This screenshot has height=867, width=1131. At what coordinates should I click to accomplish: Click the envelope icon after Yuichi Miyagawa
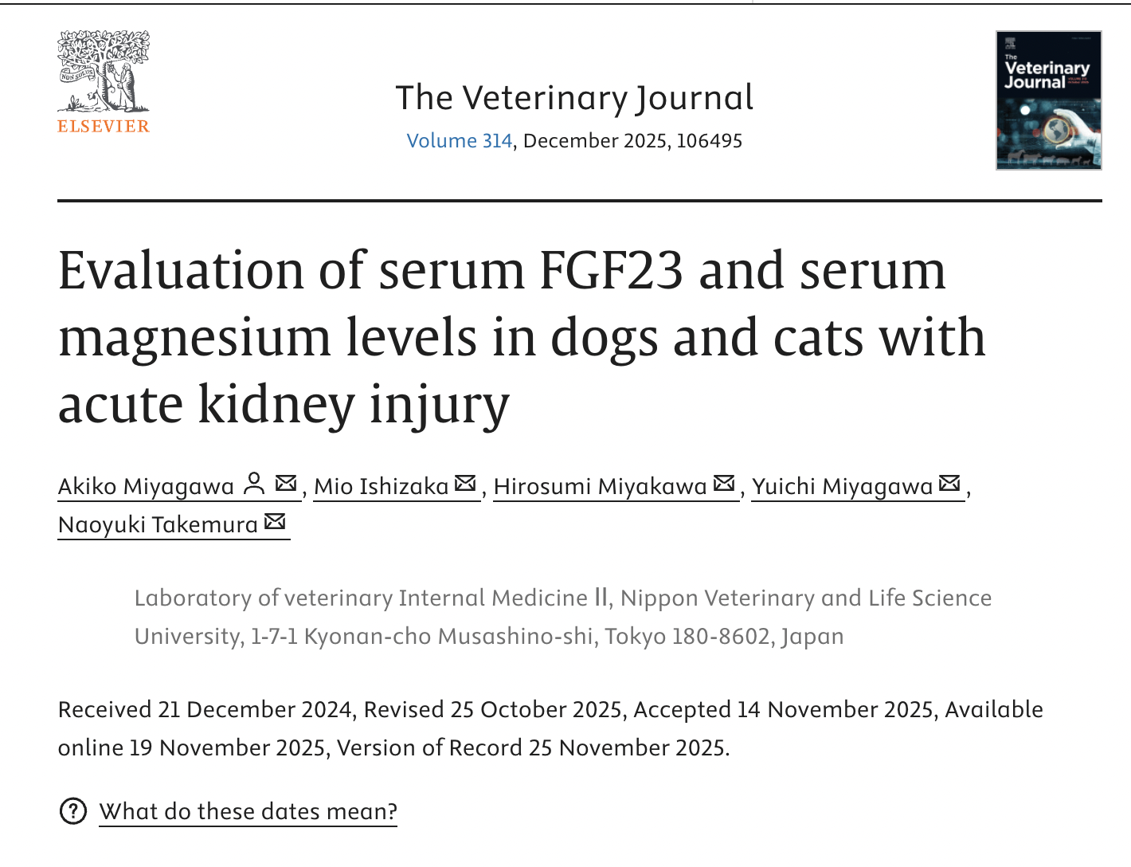(x=949, y=484)
